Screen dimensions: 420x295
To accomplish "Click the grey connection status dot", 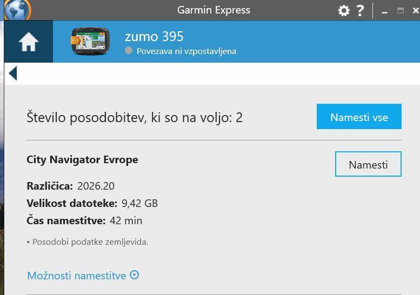I will click(129, 50).
